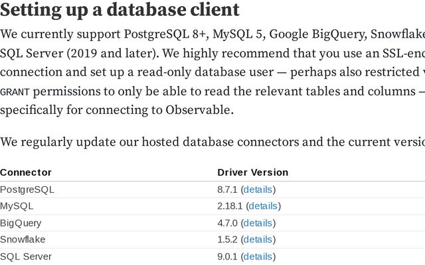Click the 8.7.1 version number
This screenshot has height=265, width=425.
pyautogui.click(x=227, y=189)
